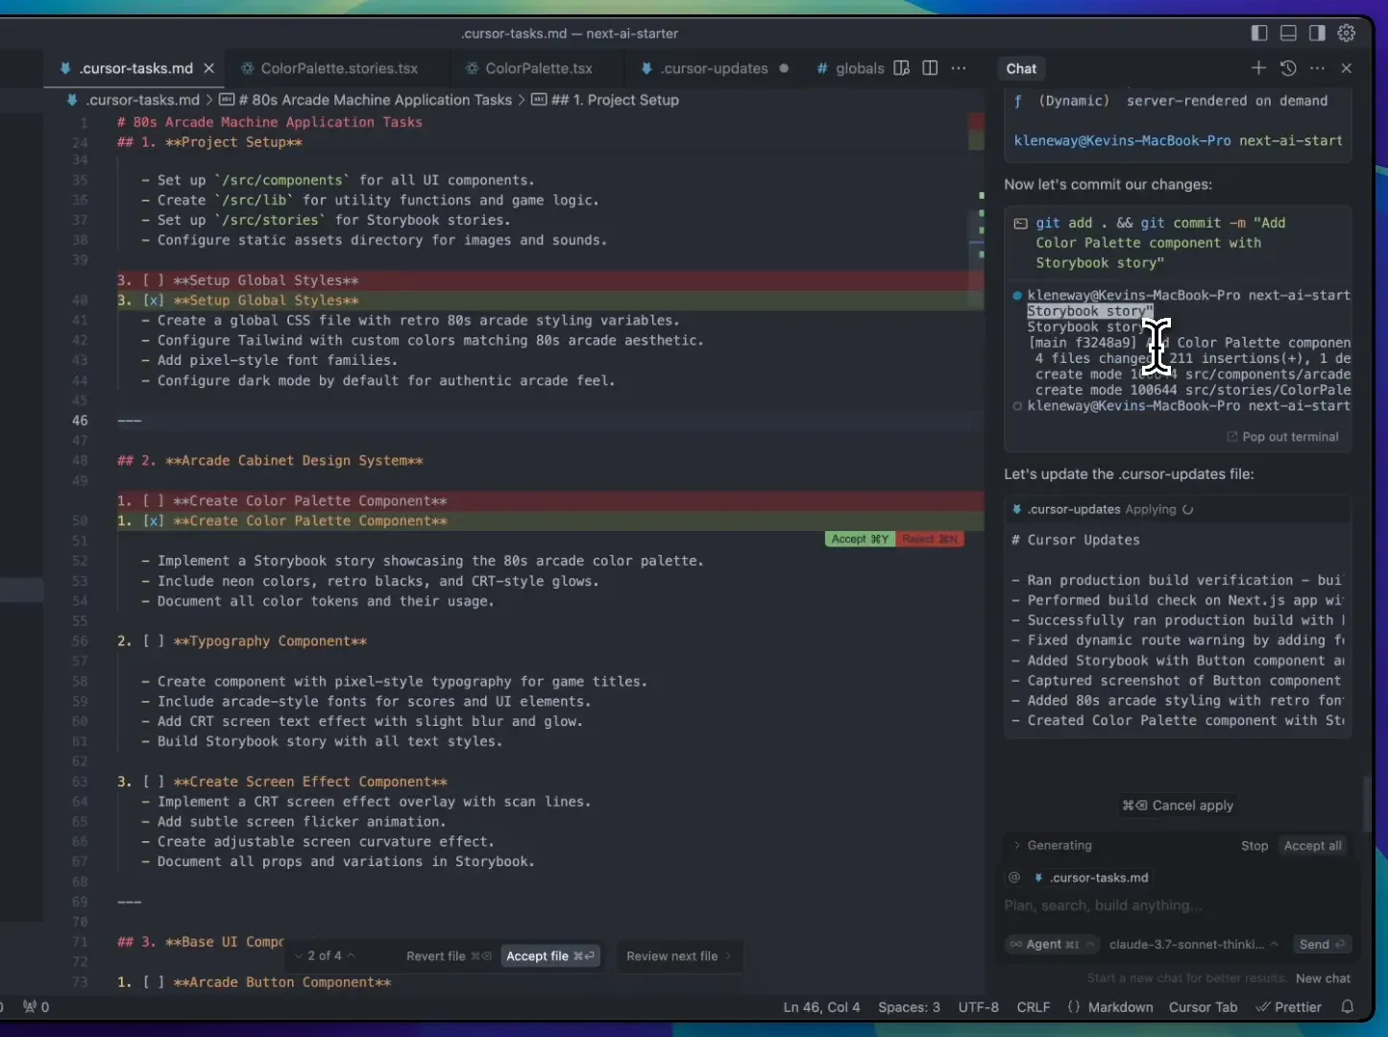Click the inline Accept ⌘Y button
The image size is (1388, 1037).
coord(860,539)
